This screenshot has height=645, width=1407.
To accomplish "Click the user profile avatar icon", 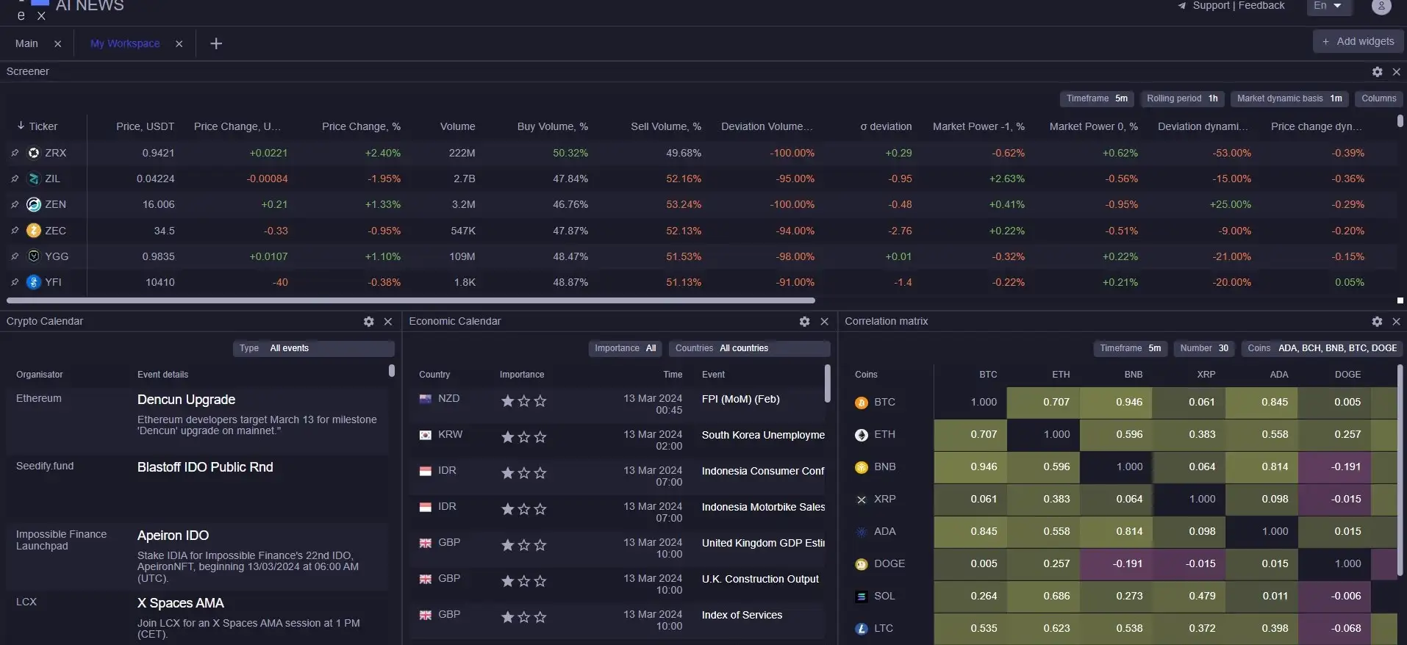I will click(1381, 7).
